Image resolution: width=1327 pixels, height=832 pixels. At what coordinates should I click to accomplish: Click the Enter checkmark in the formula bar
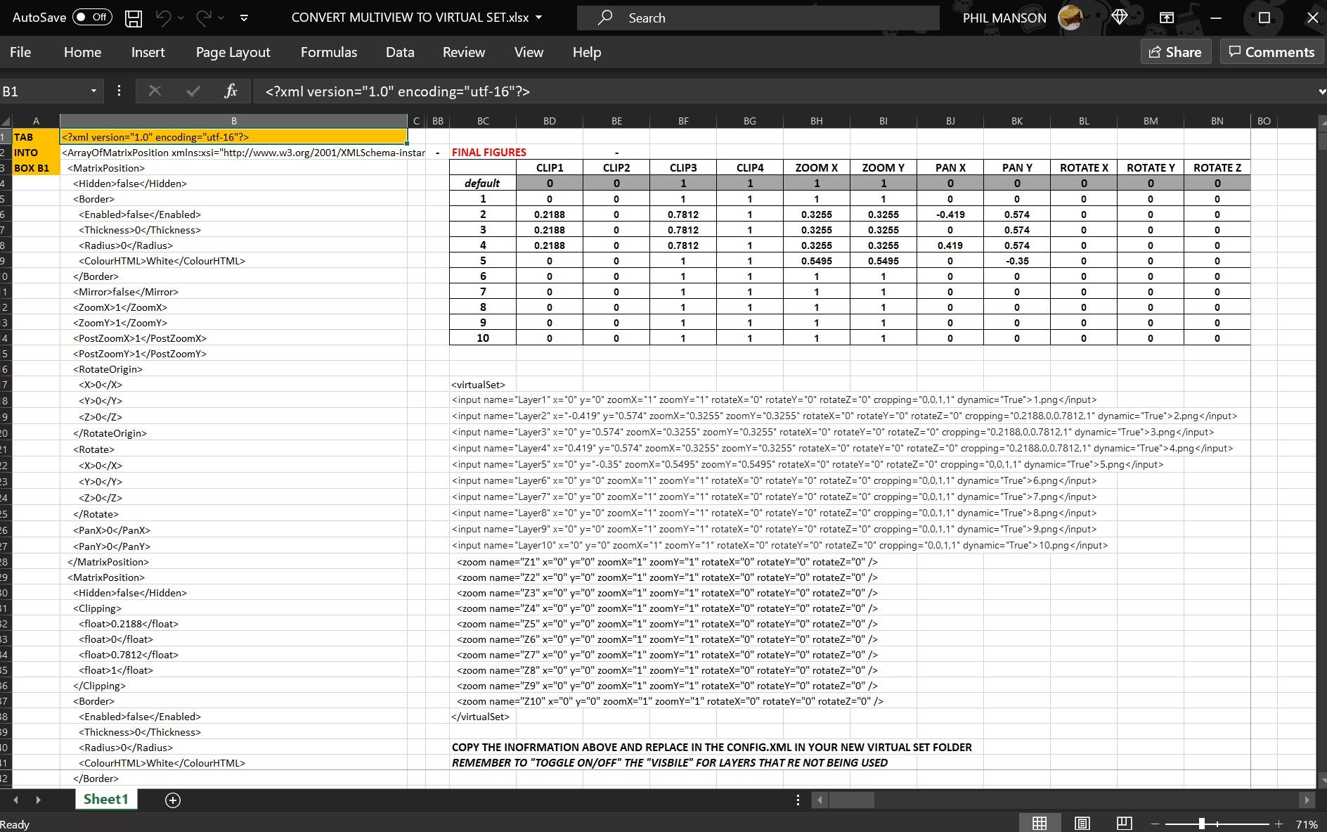click(192, 91)
